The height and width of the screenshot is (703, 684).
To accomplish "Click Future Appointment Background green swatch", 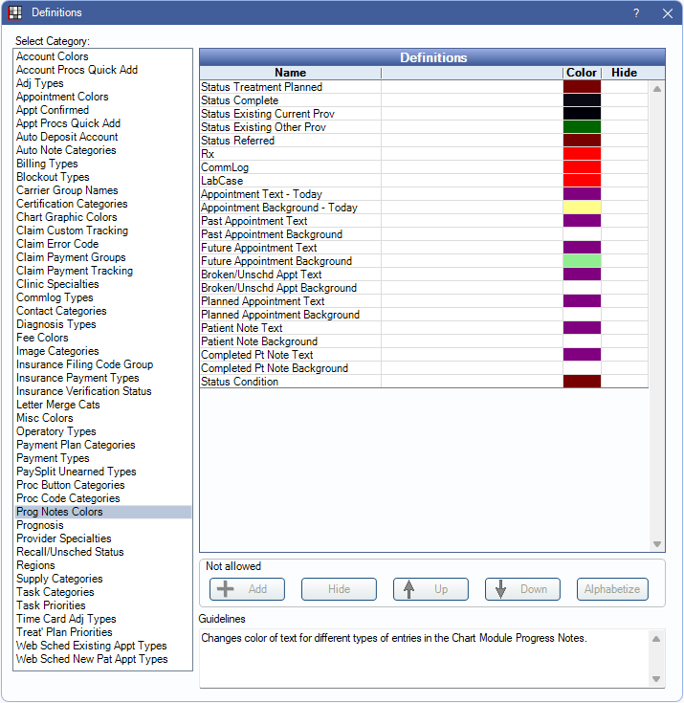I will 582,261.
